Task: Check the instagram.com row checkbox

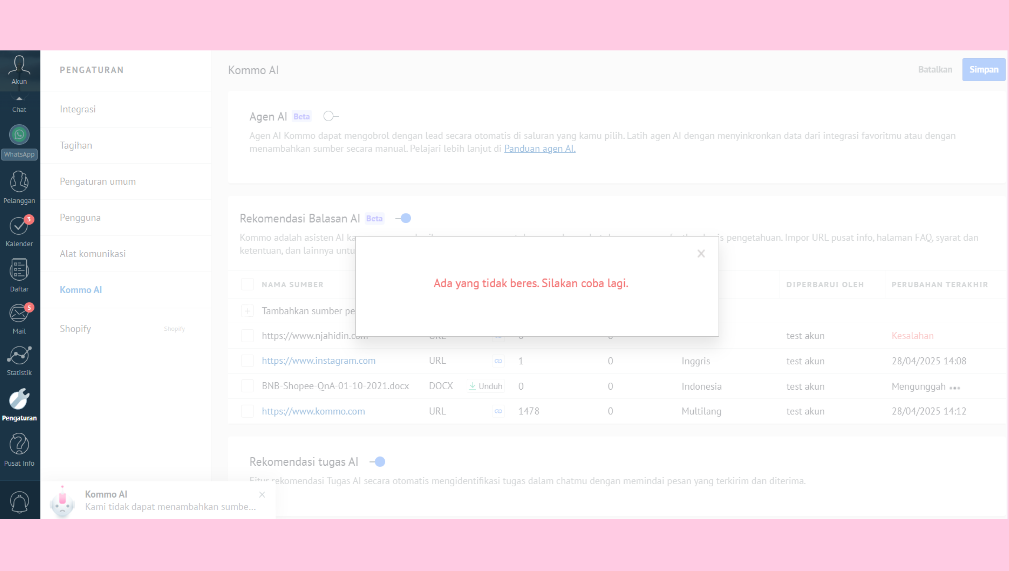Action: (x=247, y=361)
